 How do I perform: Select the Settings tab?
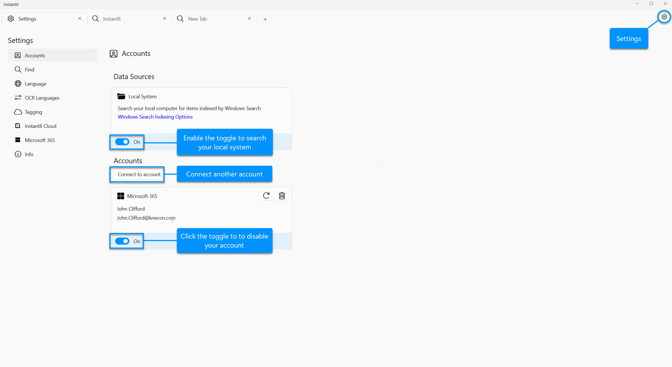tap(45, 19)
